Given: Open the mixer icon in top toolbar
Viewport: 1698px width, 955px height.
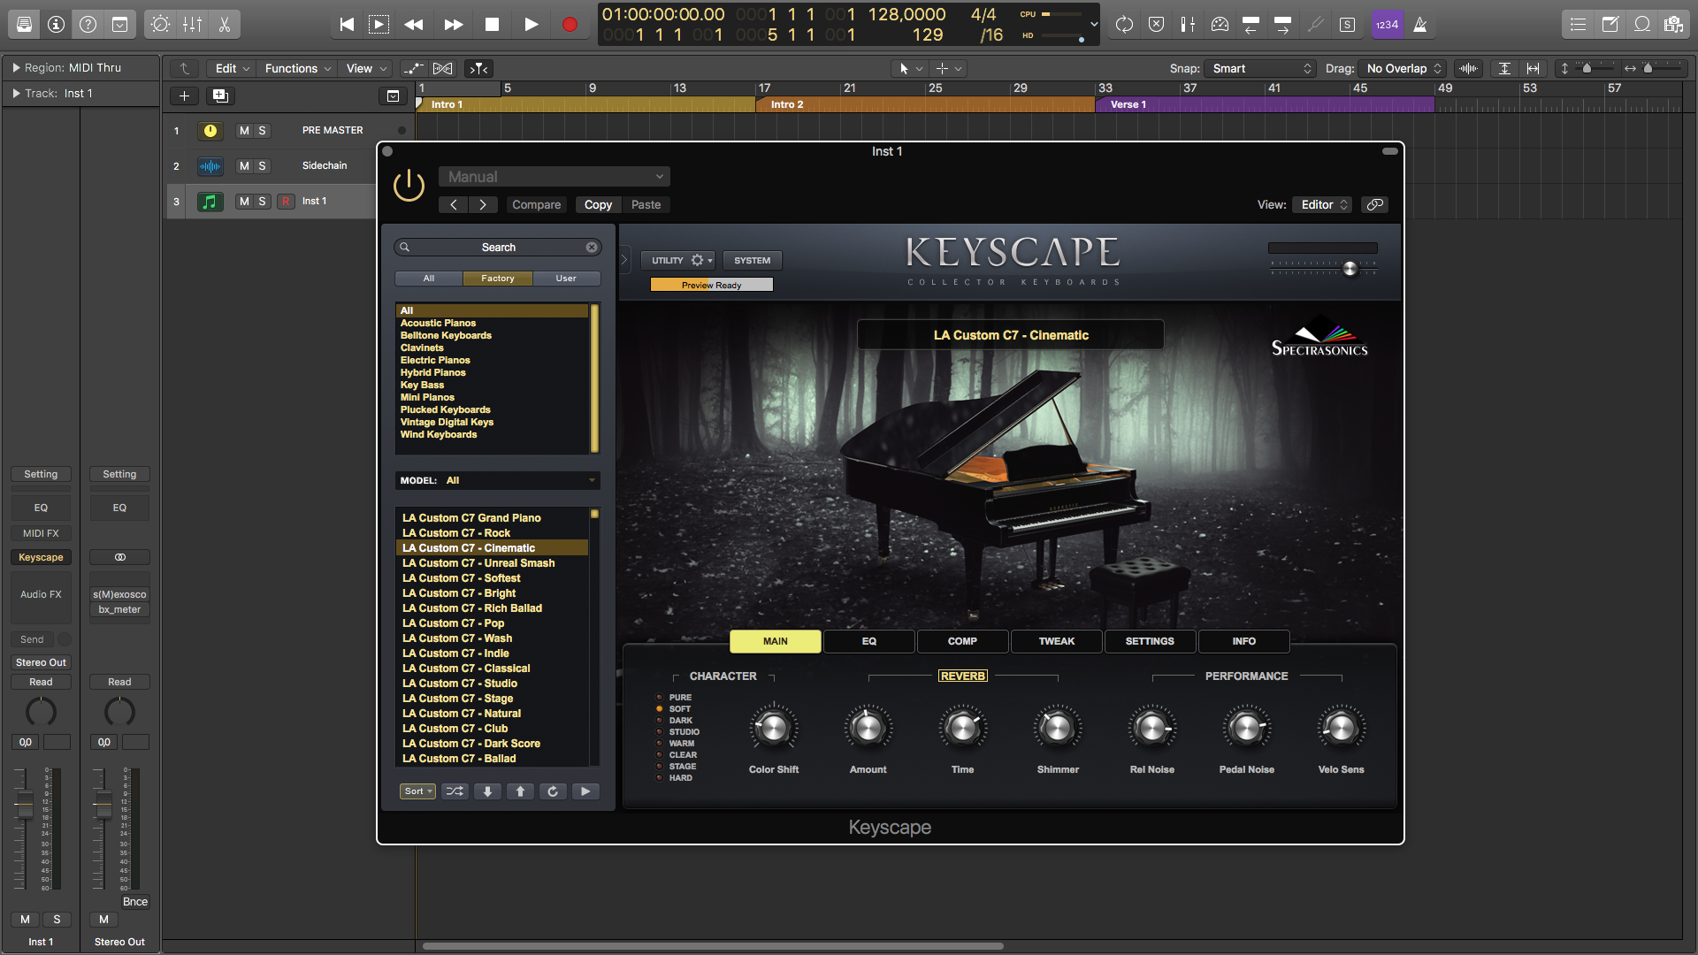Looking at the screenshot, I should click(x=192, y=25).
